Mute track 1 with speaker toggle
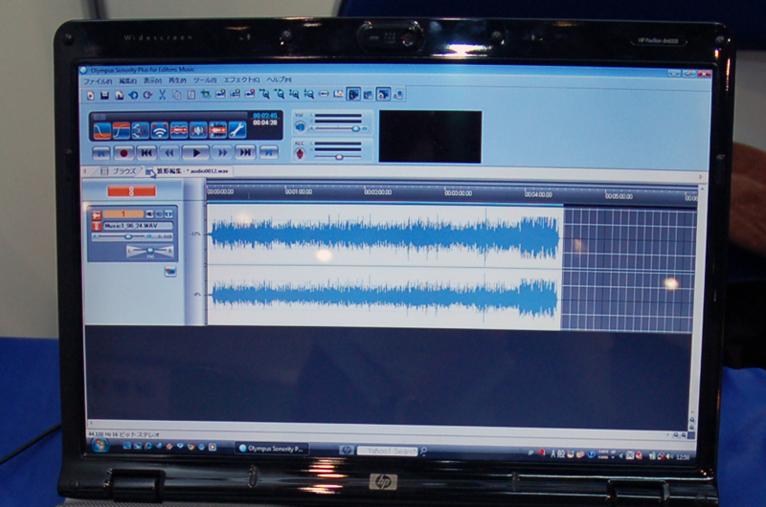 149,213
